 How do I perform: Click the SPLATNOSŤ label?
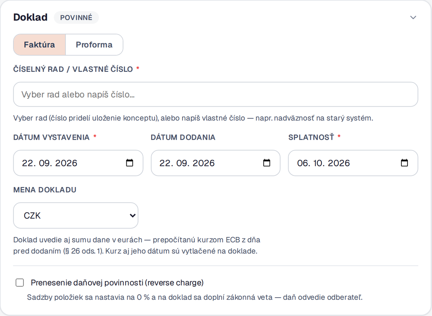click(x=311, y=137)
